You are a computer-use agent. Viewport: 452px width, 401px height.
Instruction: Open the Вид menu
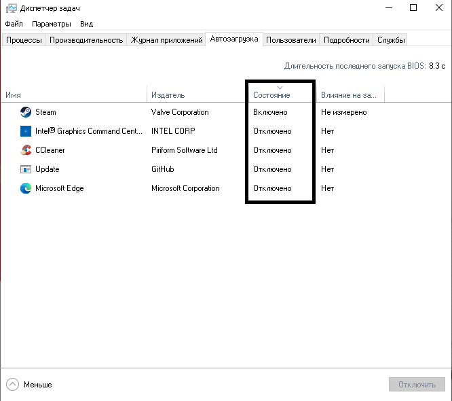tap(86, 24)
